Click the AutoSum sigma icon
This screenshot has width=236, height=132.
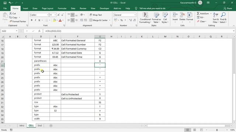(x=198, y=14)
